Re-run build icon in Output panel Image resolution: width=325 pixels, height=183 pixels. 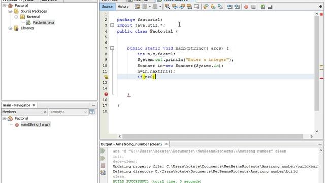[x=103, y=151]
